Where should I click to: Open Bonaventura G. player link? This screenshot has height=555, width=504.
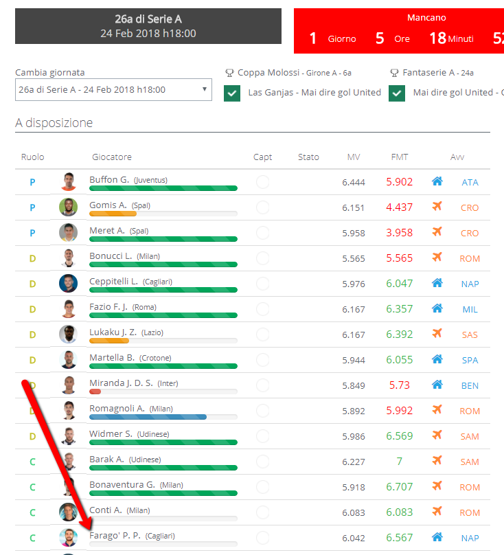[122, 484]
